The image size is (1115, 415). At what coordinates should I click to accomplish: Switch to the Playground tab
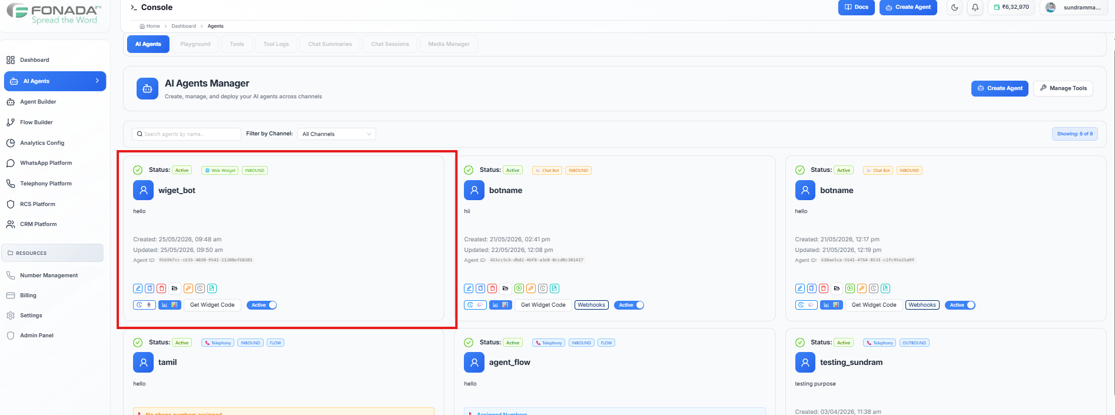coord(195,44)
